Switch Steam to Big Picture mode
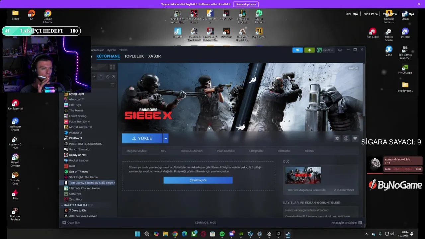This screenshot has width=425, height=239. 340,50
